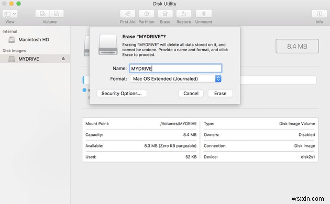Click the Available value 8.3 MB
Screen dimensions: 330x204
click(x=170, y=146)
